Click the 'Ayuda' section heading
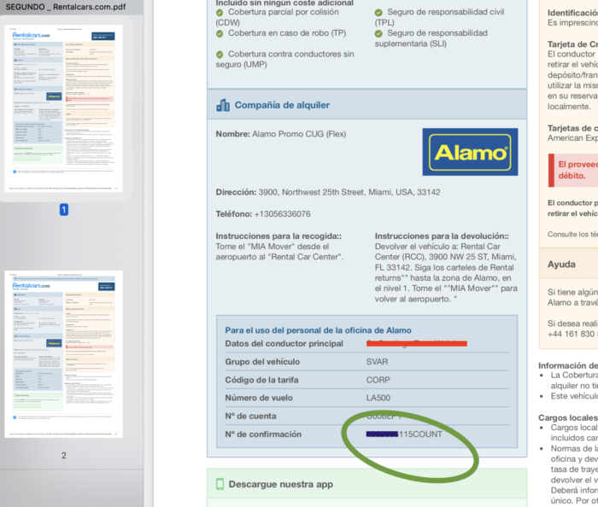The height and width of the screenshot is (507, 598). coord(561,265)
